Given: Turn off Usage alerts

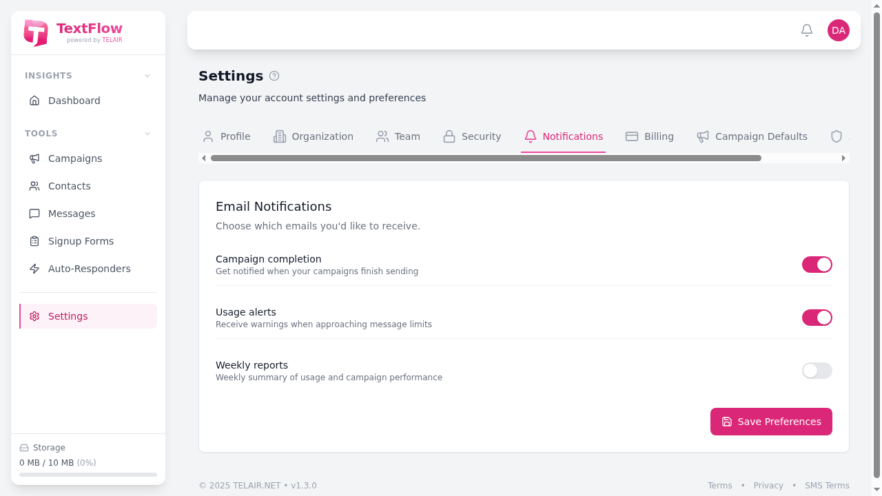Looking at the screenshot, I should (x=817, y=318).
